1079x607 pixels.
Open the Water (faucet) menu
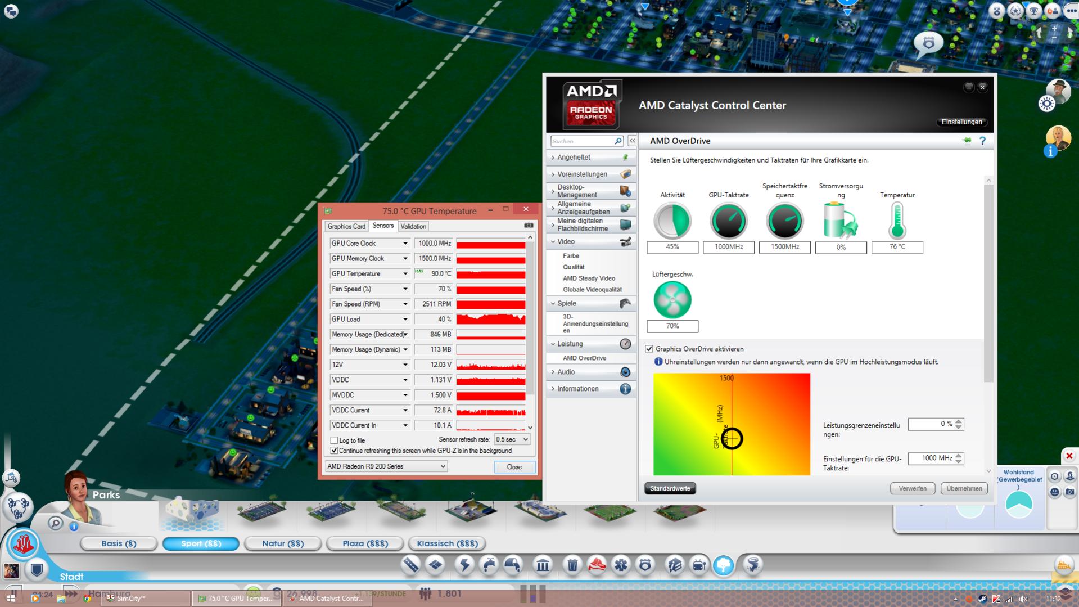point(489,564)
